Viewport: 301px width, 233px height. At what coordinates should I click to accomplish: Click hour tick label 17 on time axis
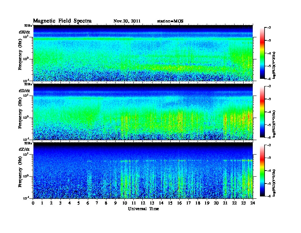(x=189, y=203)
